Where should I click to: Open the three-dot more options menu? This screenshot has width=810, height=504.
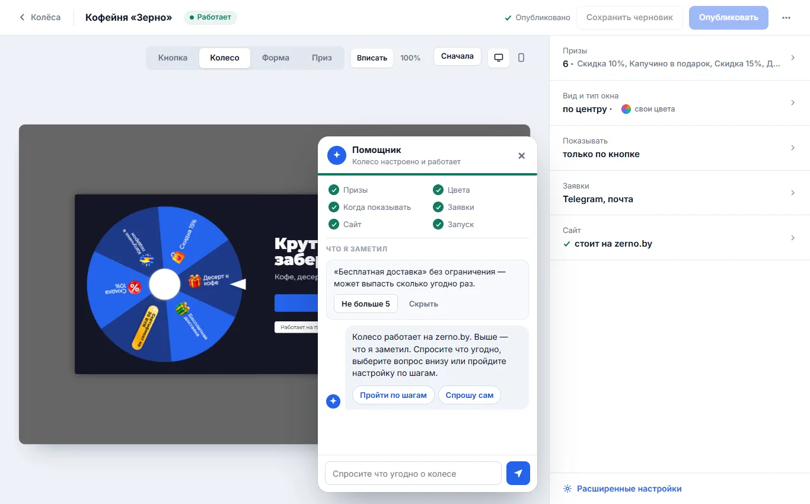(786, 18)
